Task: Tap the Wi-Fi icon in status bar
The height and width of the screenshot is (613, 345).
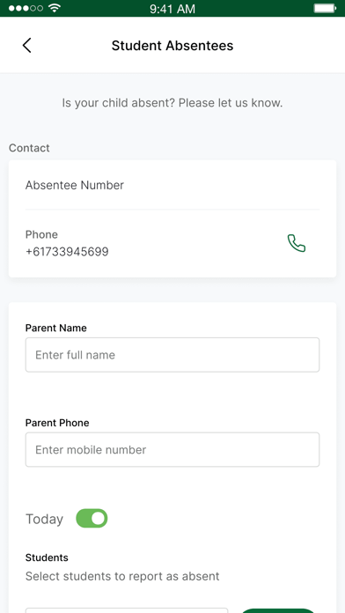Action: click(55, 8)
